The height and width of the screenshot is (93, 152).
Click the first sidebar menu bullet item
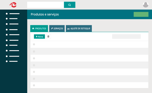point(13,14)
